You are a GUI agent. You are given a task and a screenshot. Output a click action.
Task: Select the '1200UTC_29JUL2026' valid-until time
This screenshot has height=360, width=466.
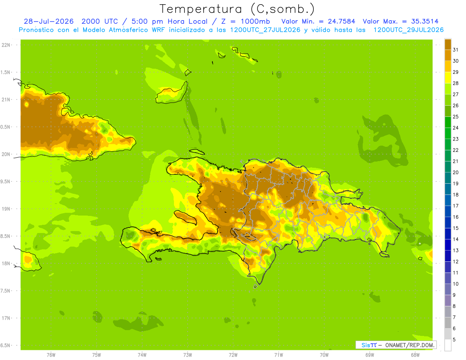pos(409,30)
